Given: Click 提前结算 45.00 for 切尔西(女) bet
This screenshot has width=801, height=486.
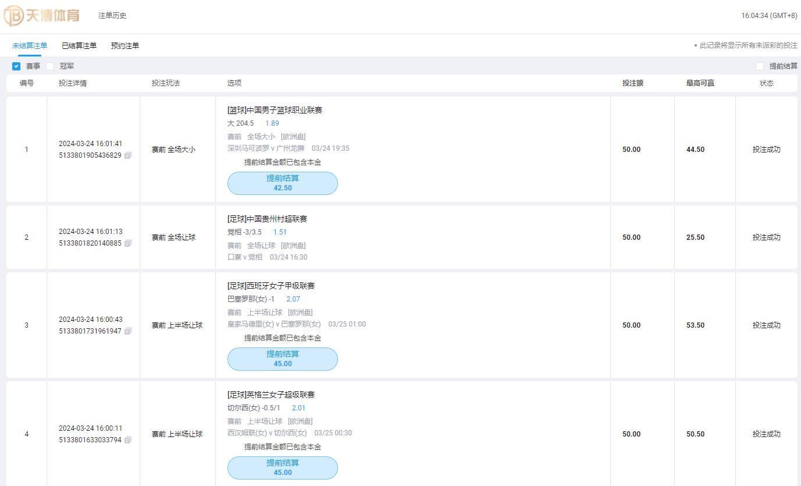Looking at the screenshot, I should [x=283, y=468].
